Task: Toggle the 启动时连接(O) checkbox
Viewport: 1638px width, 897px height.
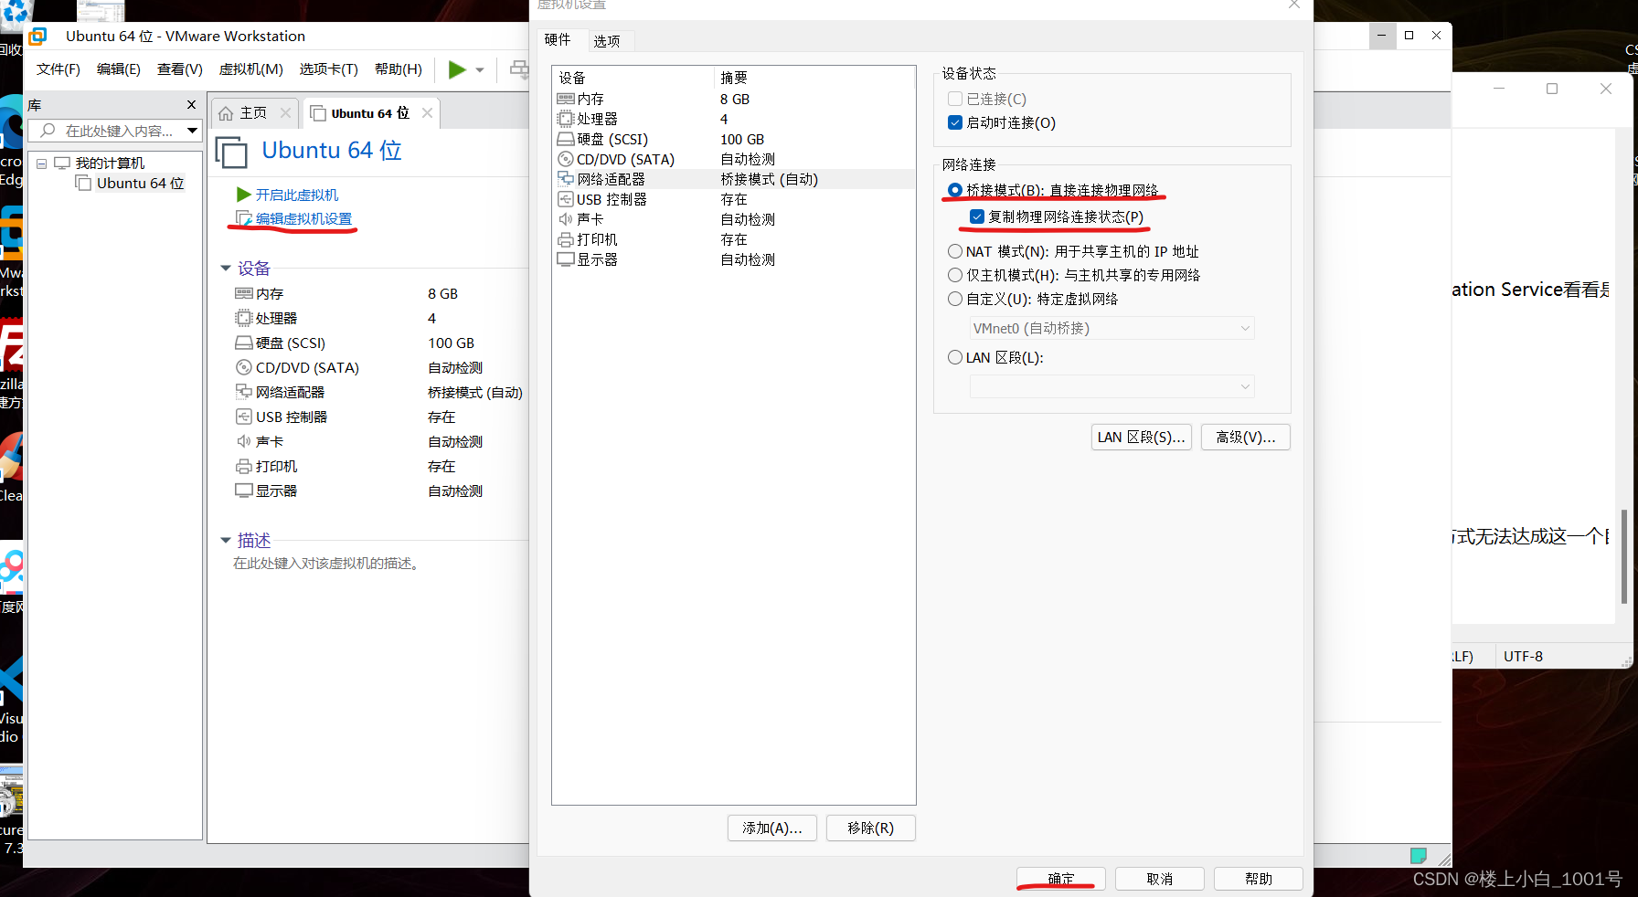Action: coord(955,122)
